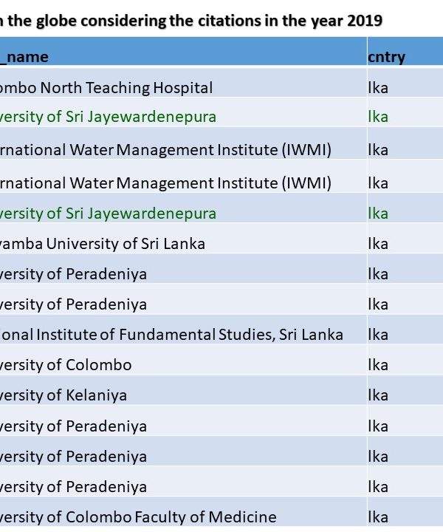The height and width of the screenshot is (532, 443).
Task: Click the "cntry" column header
Action: tap(386, 57)
